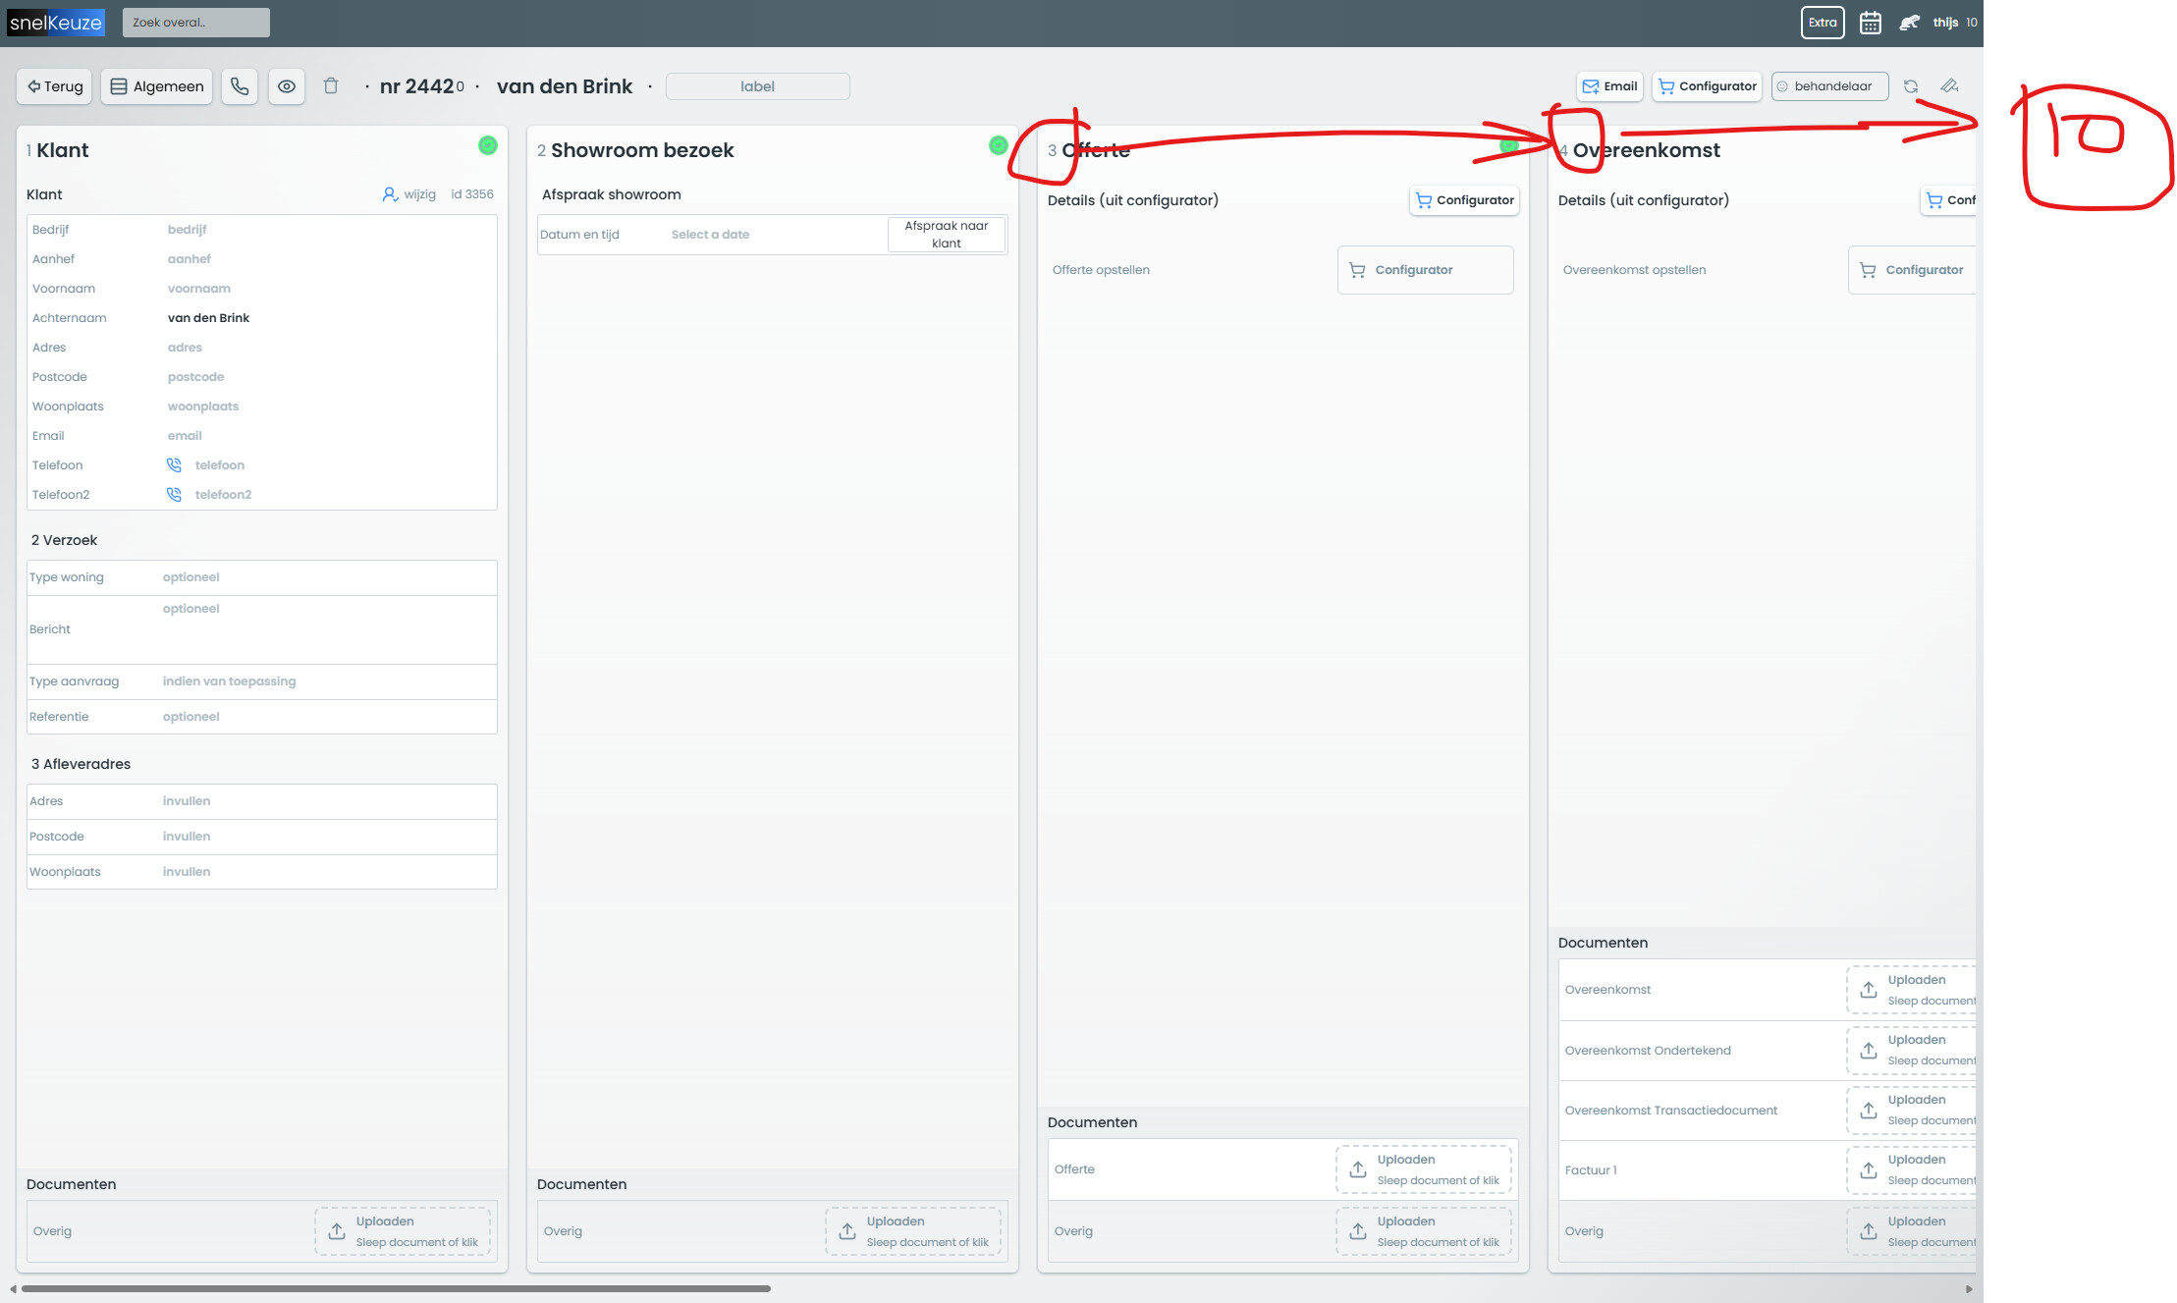The image size is (2177, 1303).
Task: Open the behandelaar dropdown
Action: pyautogui.click(x=1829, y=86)
